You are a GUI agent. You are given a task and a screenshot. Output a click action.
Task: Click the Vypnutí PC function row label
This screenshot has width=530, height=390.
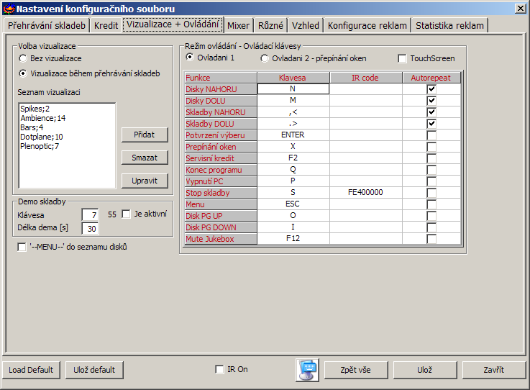[x=220, y=181]
